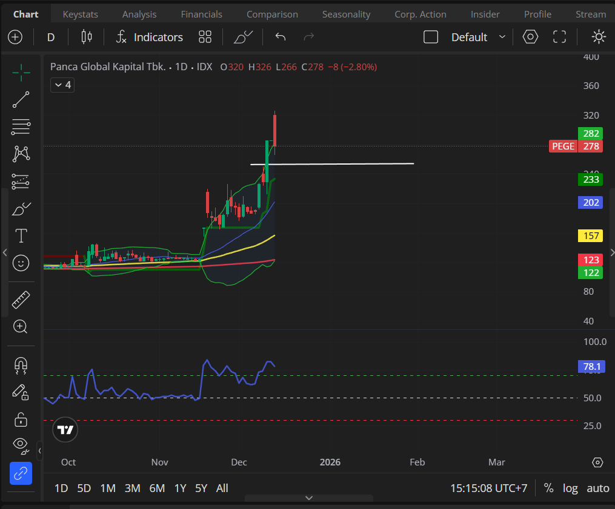Click the undo arrow in toolbar

tap(280, 37)
